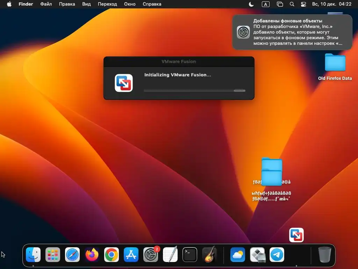The height and width of the screenshot is (269, 358).
Task: Open the Trash in the Dock
Action: 325,255
